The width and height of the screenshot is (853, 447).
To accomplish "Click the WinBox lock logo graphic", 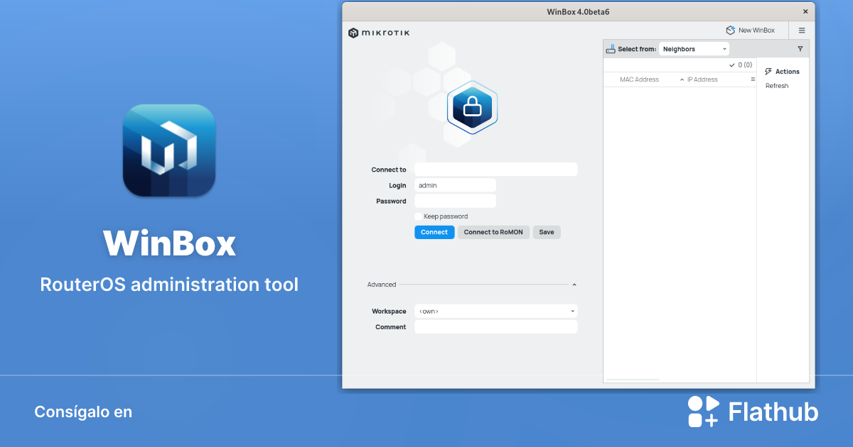I will [x=471, y=108].
